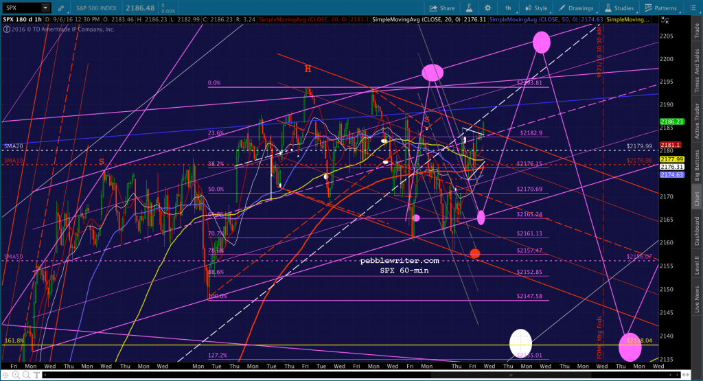Click the $2152.85 Fibonacci level label
Viewport: 703px width, 381px height.
pyautogui.click(x=529, y=272)
